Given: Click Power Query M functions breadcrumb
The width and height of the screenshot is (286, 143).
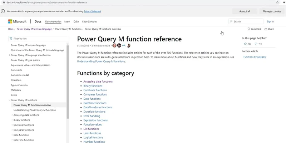Looking at the screenshot, I should point(68,29).
